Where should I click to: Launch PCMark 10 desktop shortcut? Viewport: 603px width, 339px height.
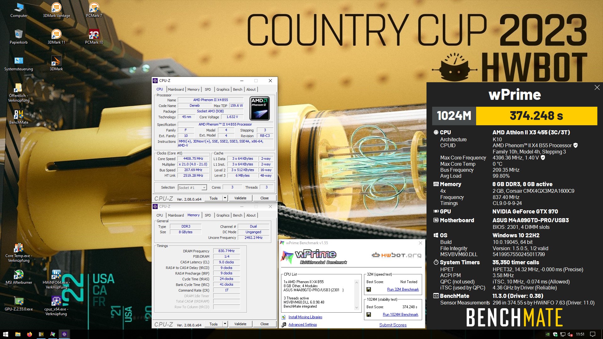pyautogui.click(x=94, y=37)
